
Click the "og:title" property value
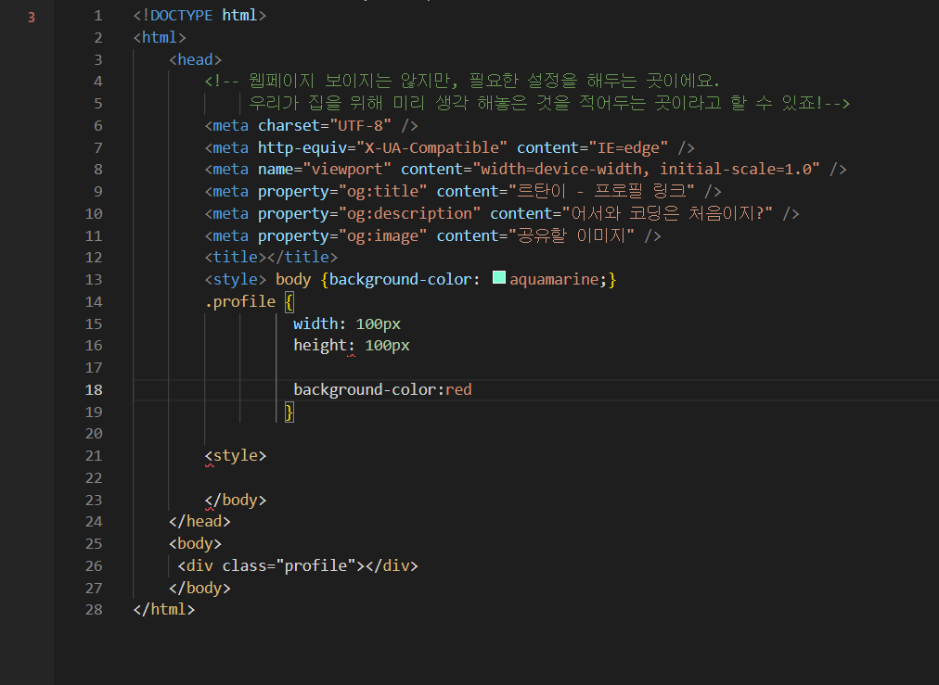coord(382,192)
